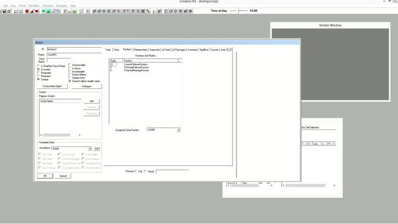Enable the Invulnerable checkbox
Viewport: 398px width, 224px height.
pos(70,72)
